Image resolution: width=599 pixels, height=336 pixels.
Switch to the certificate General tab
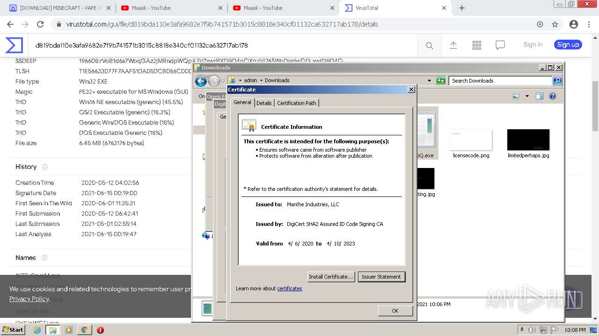[x=242, y=102]
